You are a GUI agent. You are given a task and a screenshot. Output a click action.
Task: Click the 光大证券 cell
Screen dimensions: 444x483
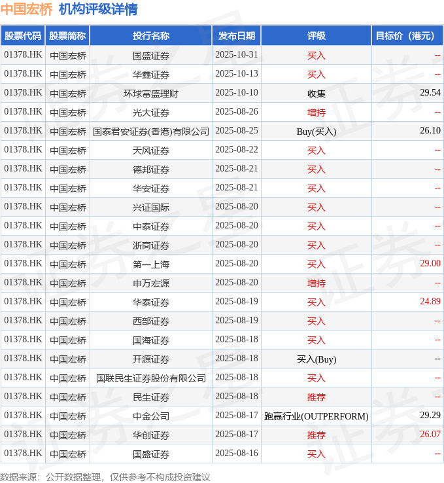coord(151,113)
